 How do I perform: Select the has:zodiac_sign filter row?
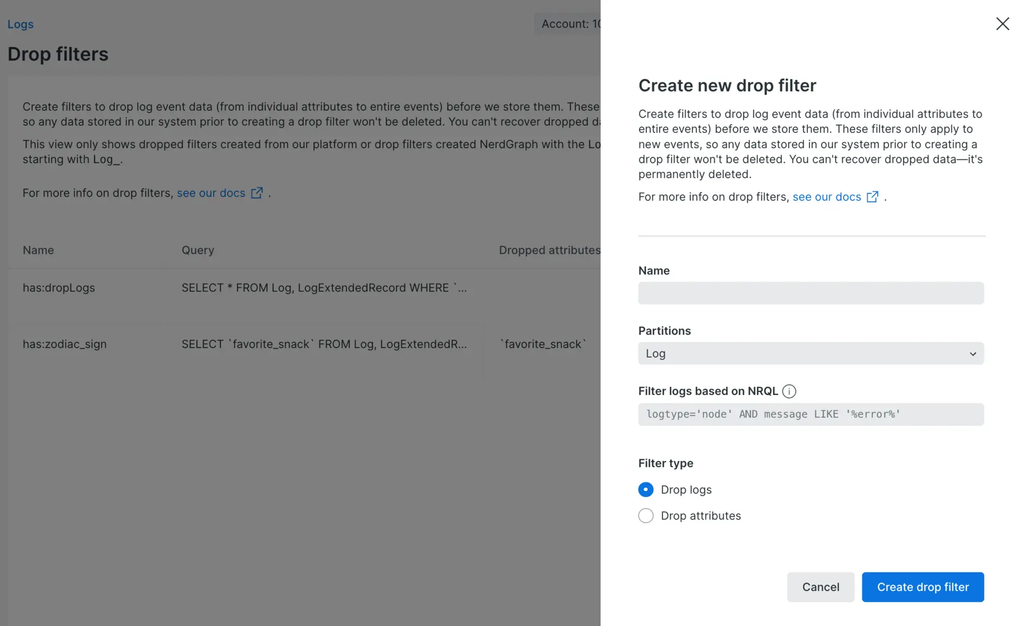click(x=64, y=344)
